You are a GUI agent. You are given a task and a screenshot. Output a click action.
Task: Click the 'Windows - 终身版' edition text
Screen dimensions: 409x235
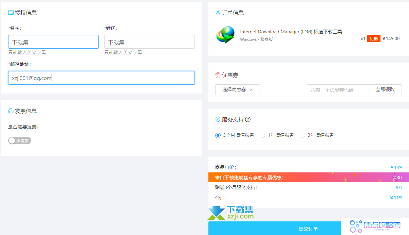click(256, 39)
